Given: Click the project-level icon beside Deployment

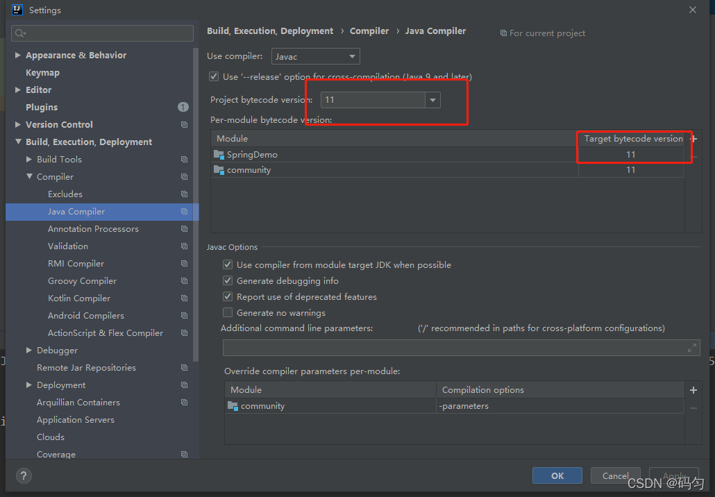Looking at the screenshot, I should pos(184,385).
